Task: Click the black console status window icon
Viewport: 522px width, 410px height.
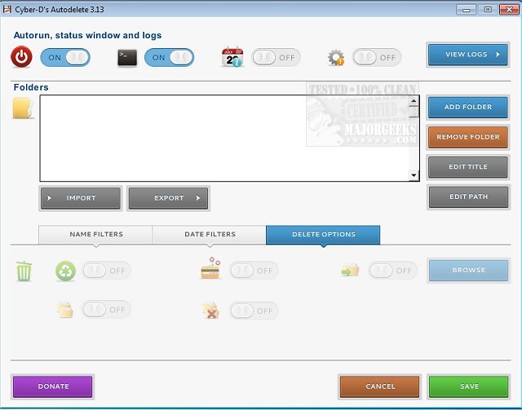Action: (x=127, y=57)
